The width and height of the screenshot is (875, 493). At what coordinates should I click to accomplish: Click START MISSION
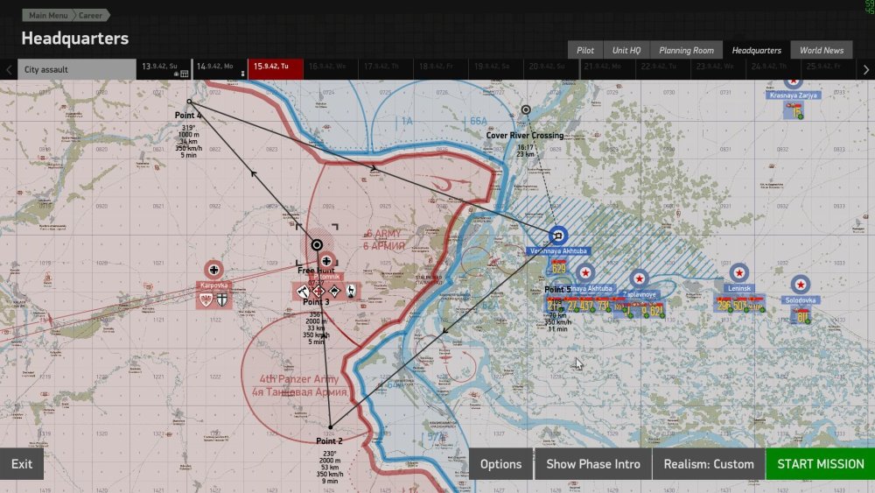coord(821,464)
